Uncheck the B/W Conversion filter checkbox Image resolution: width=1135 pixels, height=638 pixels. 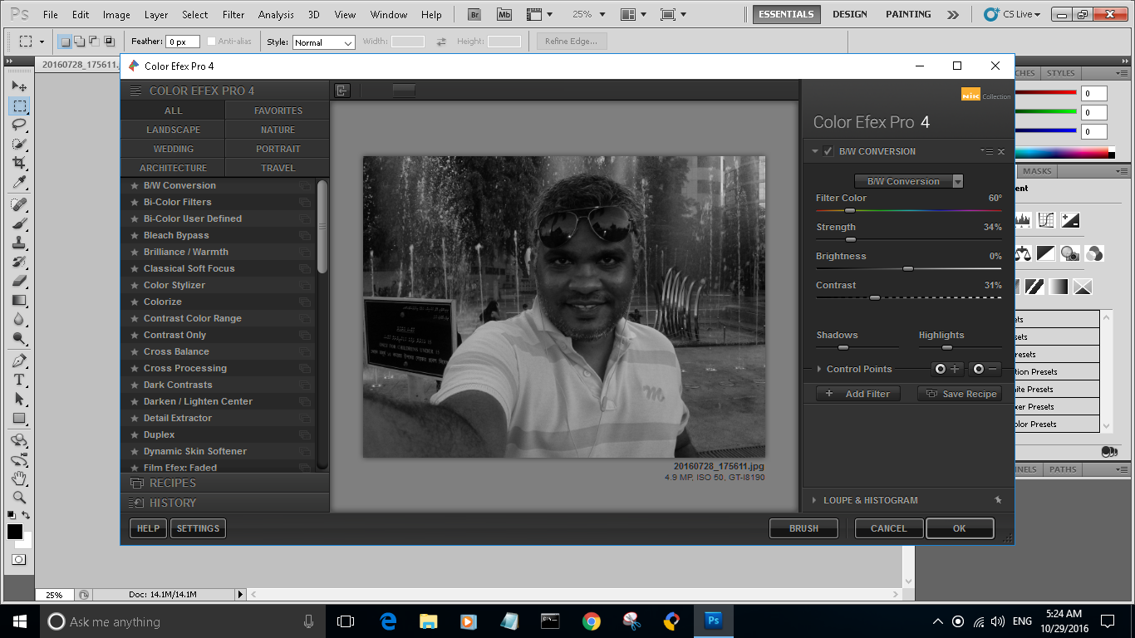pyautogui.click(x=828, y=151)
